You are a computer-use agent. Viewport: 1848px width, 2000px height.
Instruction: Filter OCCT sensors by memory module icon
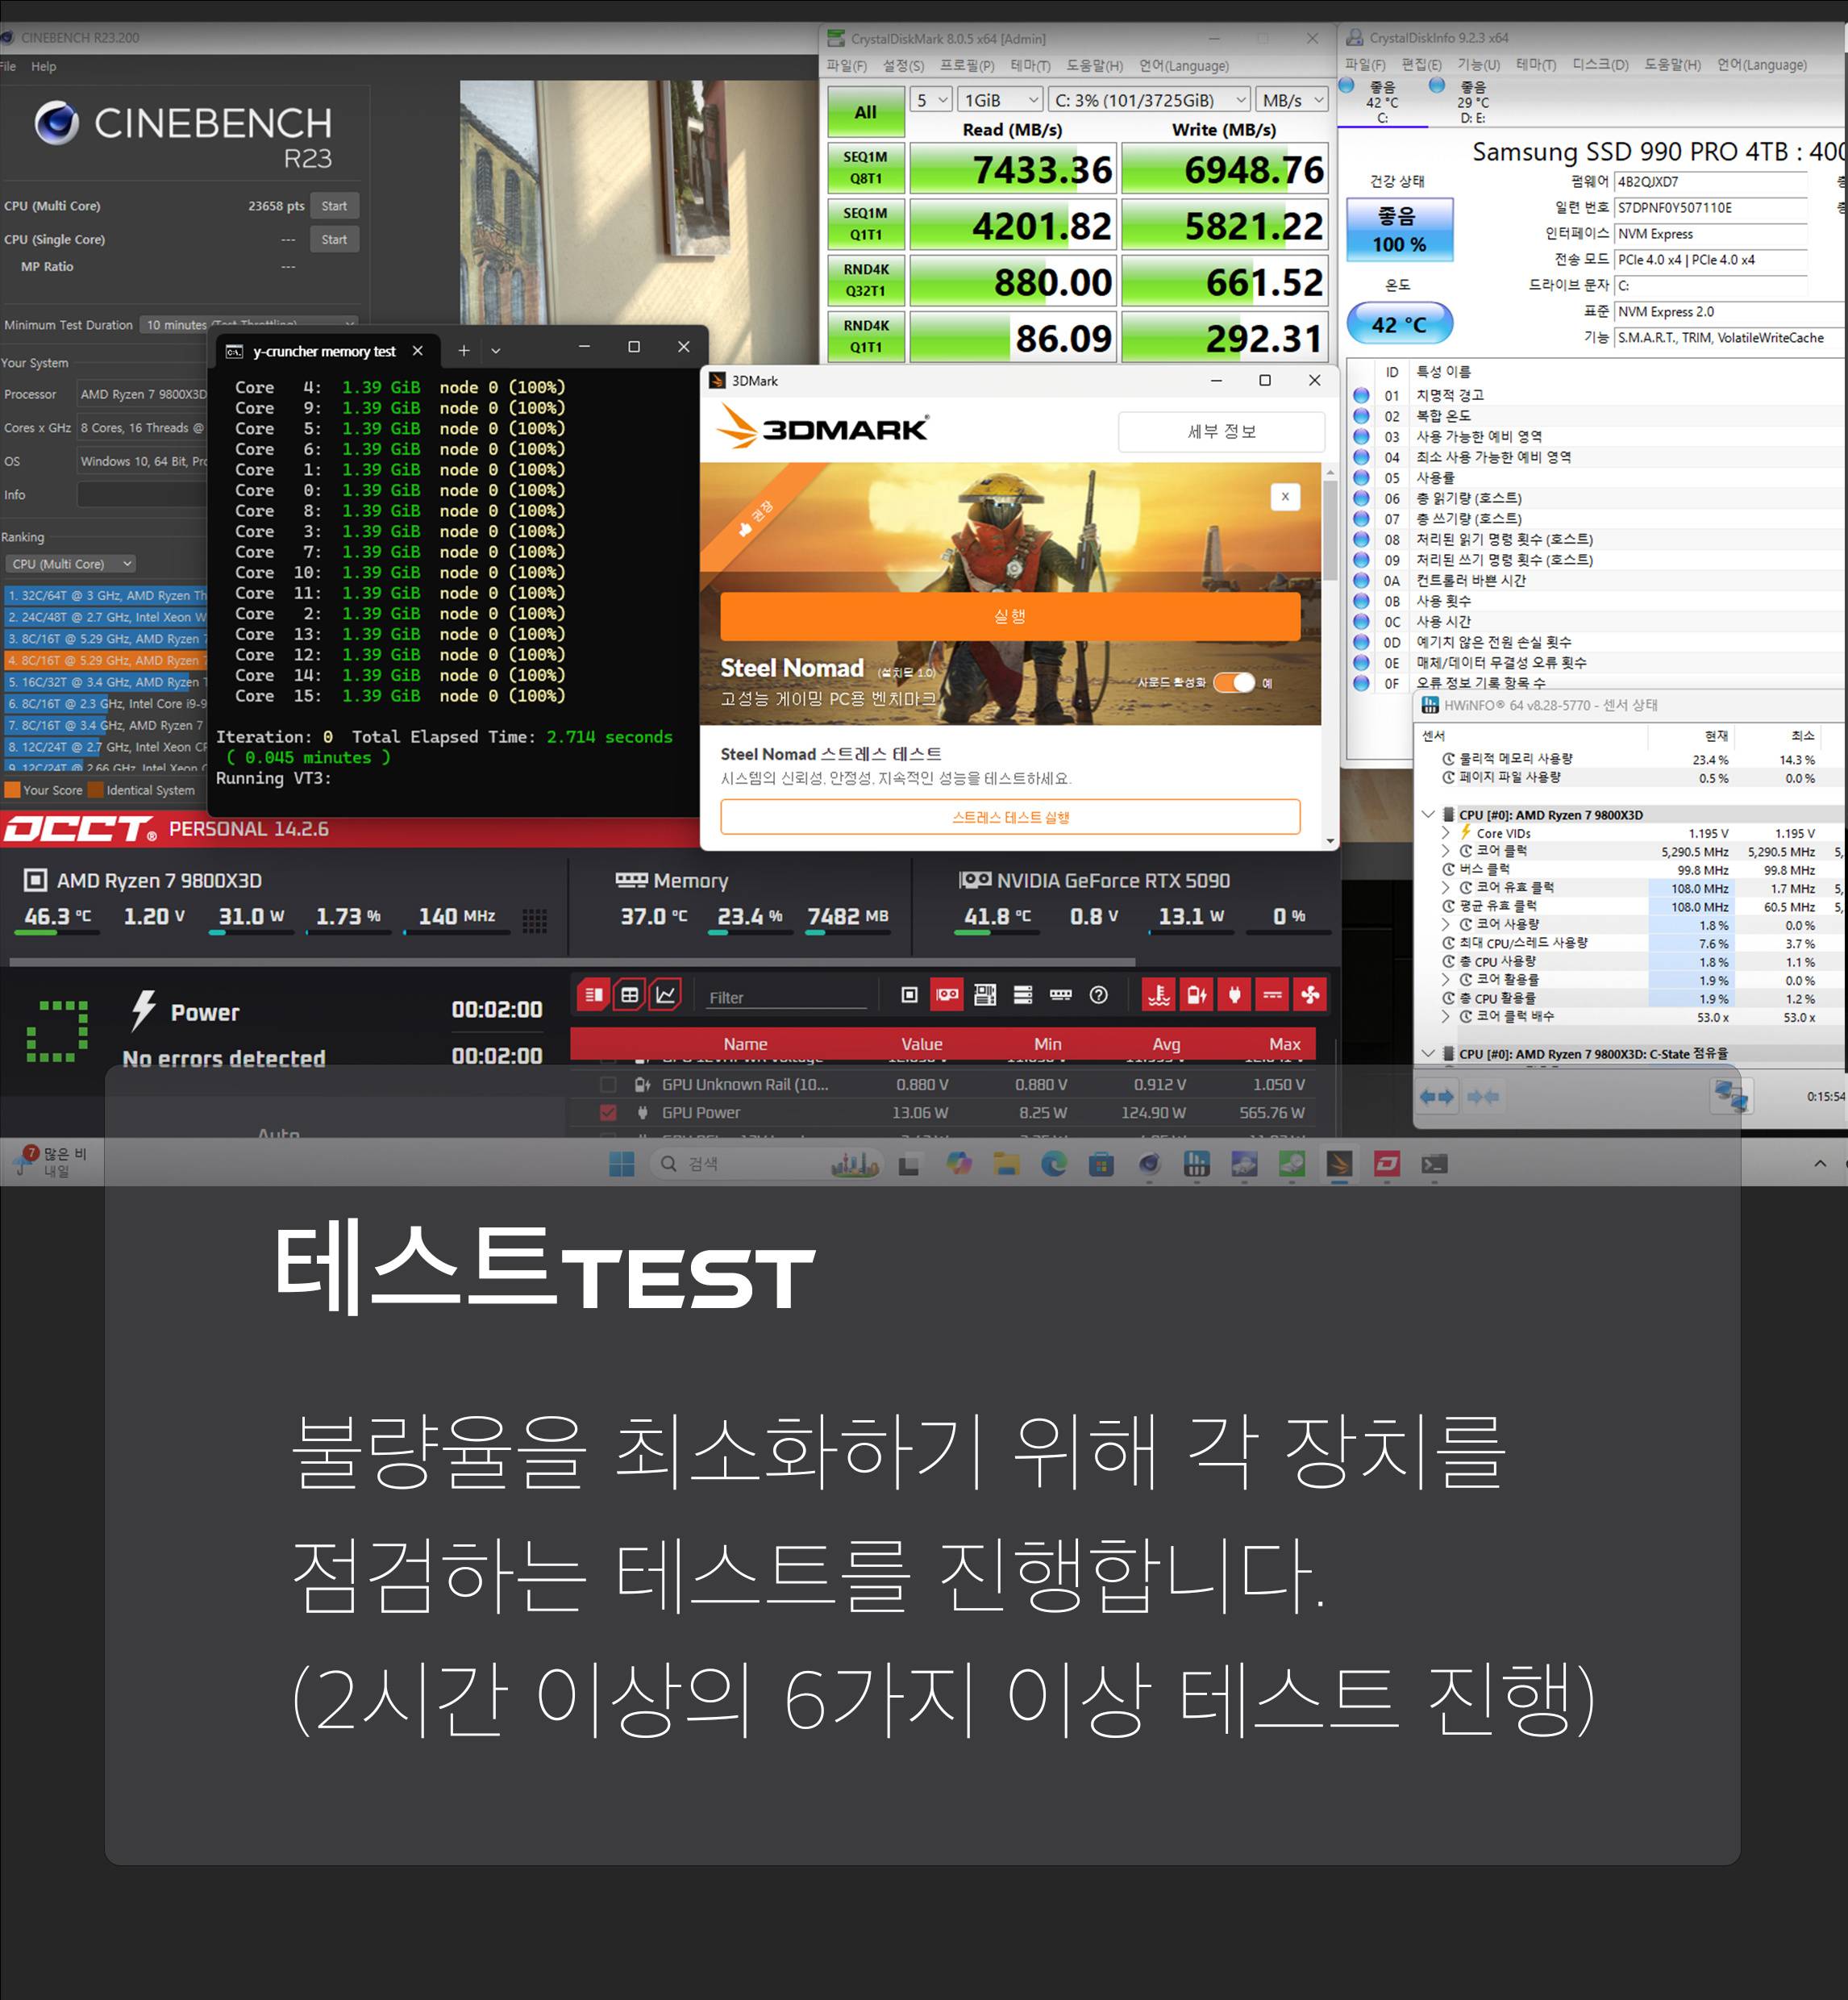coord(1061,995)
